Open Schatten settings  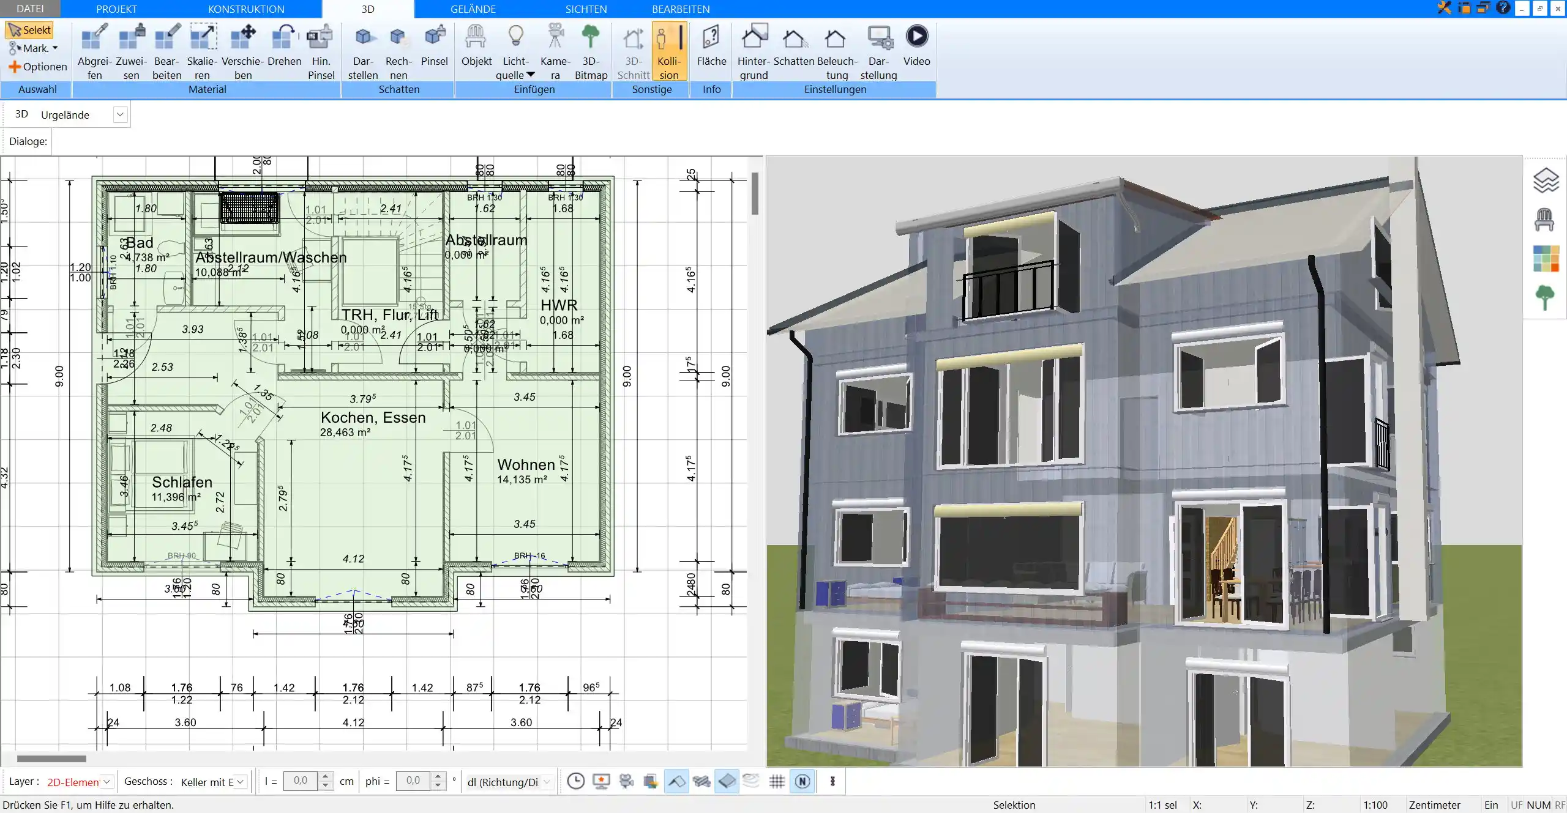click(x=793, y=45)
